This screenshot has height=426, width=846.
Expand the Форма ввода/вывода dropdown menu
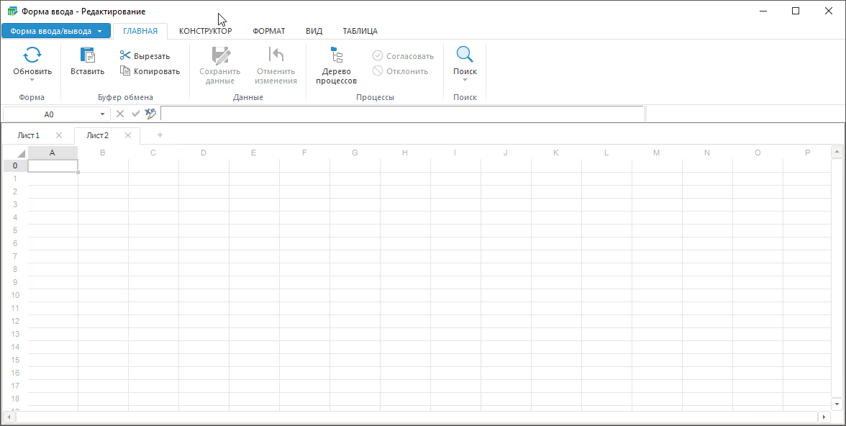(99, 31)
